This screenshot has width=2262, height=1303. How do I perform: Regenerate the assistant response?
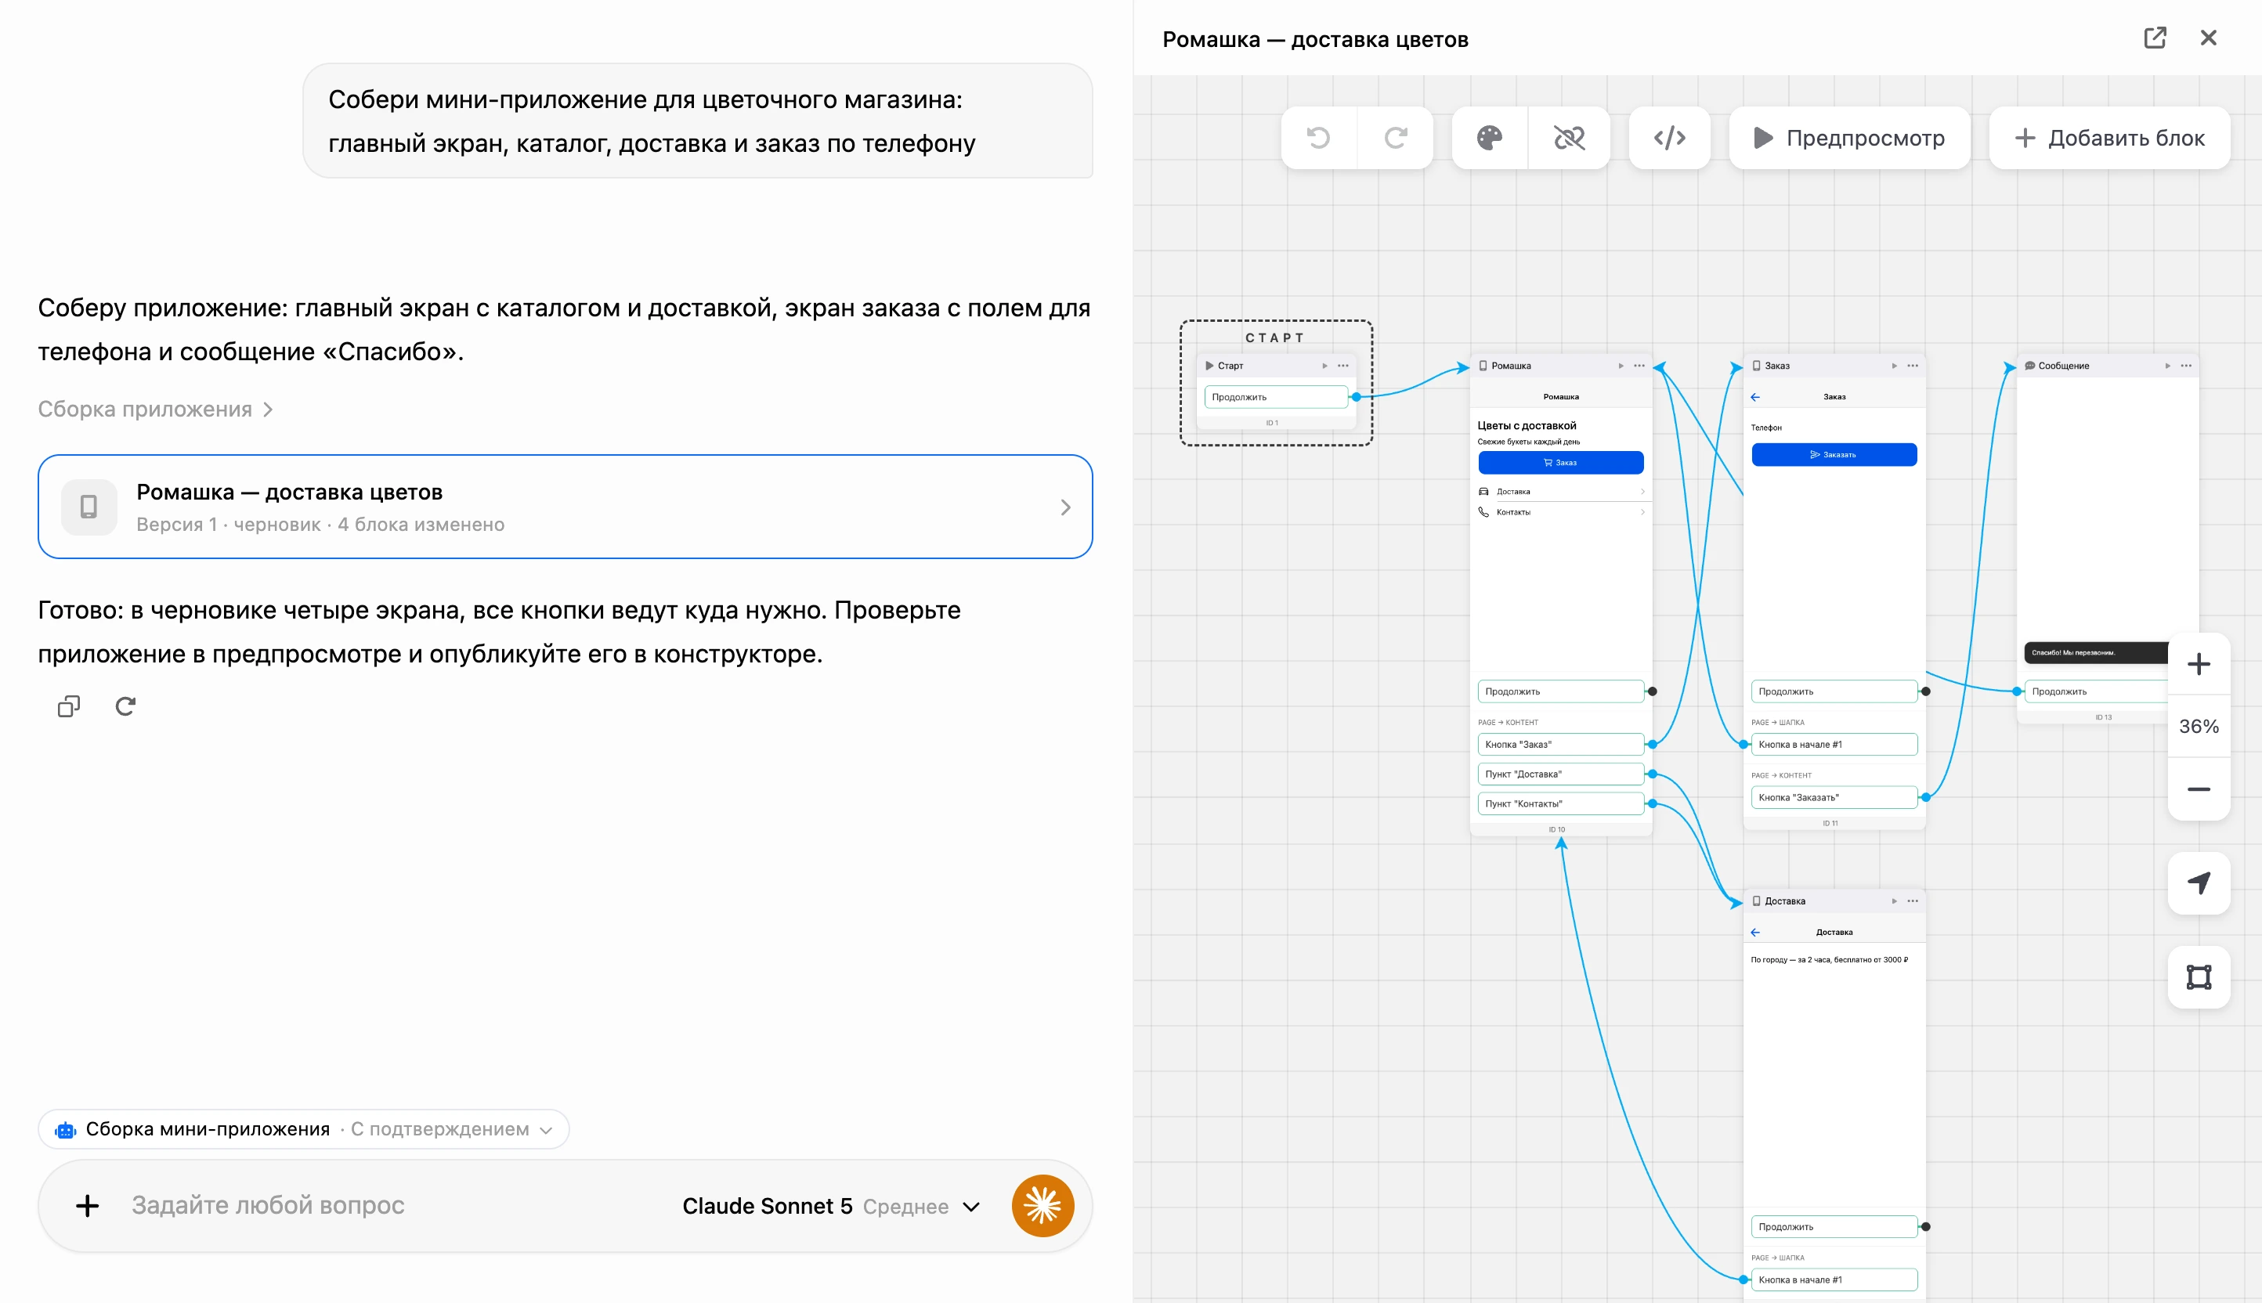(x=125, y=706)
